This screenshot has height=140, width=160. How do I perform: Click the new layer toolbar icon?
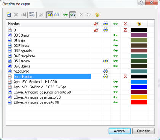pyautogui.click(x=9, y=15)
